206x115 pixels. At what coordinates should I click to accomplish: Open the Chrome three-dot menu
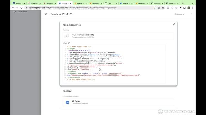click(193, 8)
